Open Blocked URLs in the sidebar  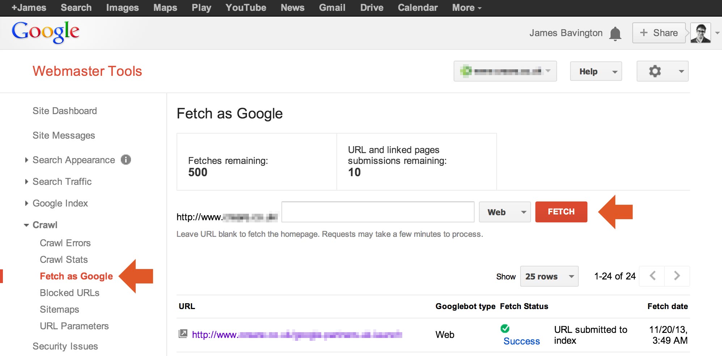click(69, 293)
